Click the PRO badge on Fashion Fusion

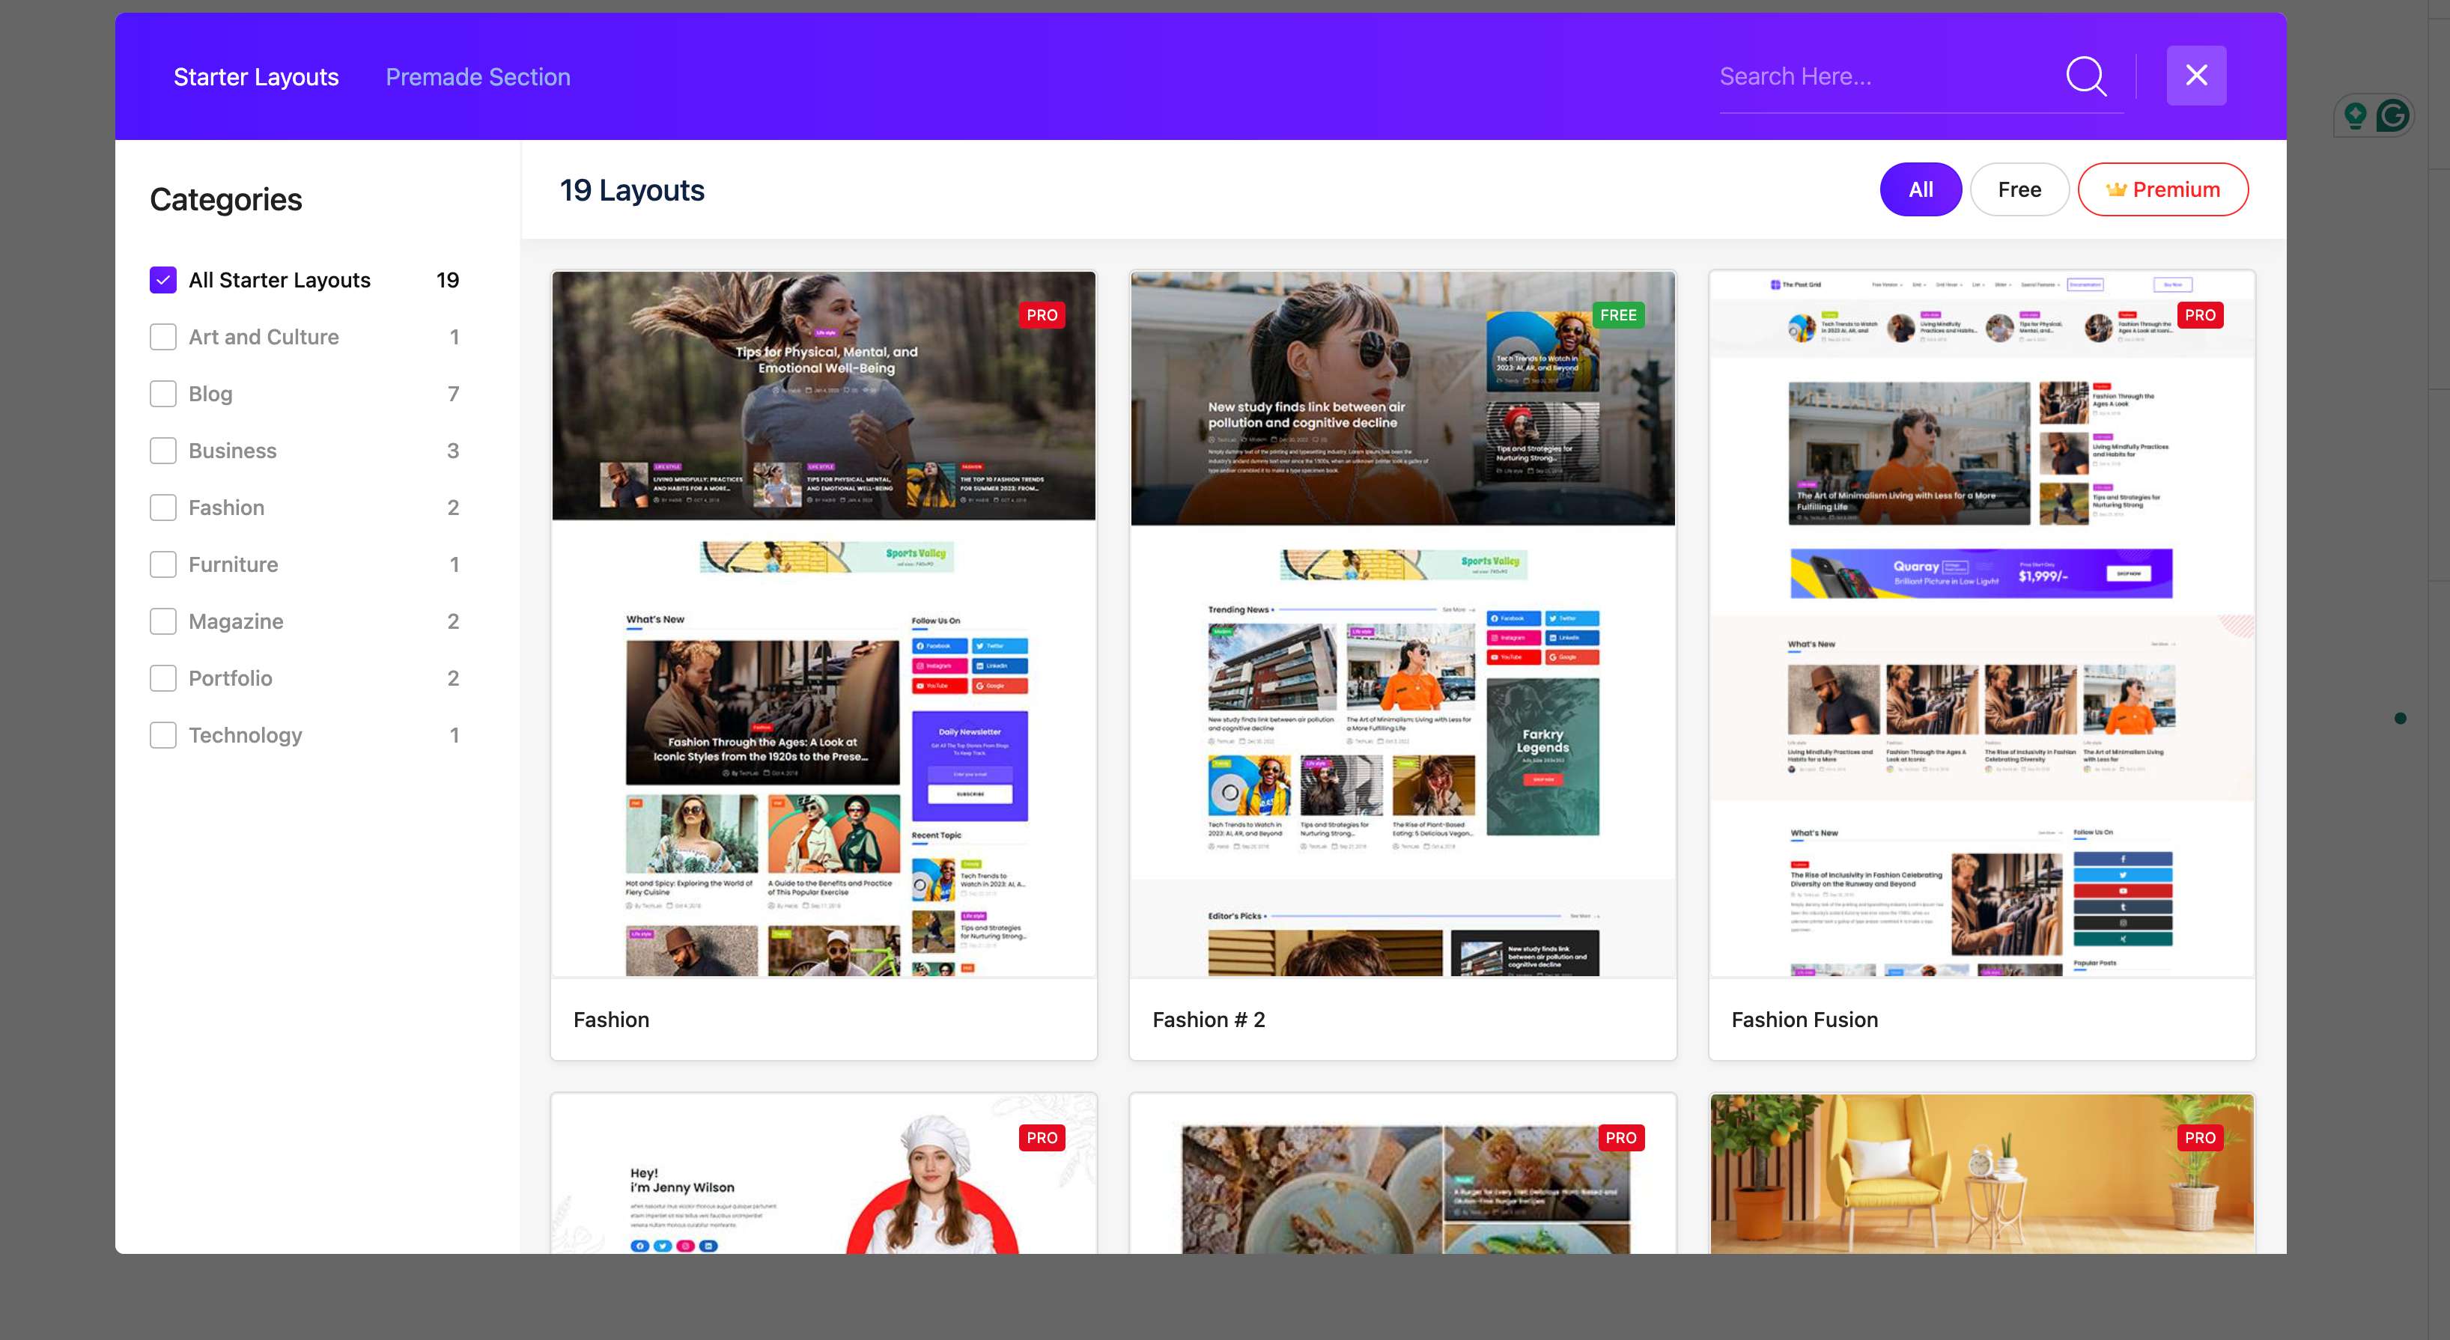(2200, 315)
